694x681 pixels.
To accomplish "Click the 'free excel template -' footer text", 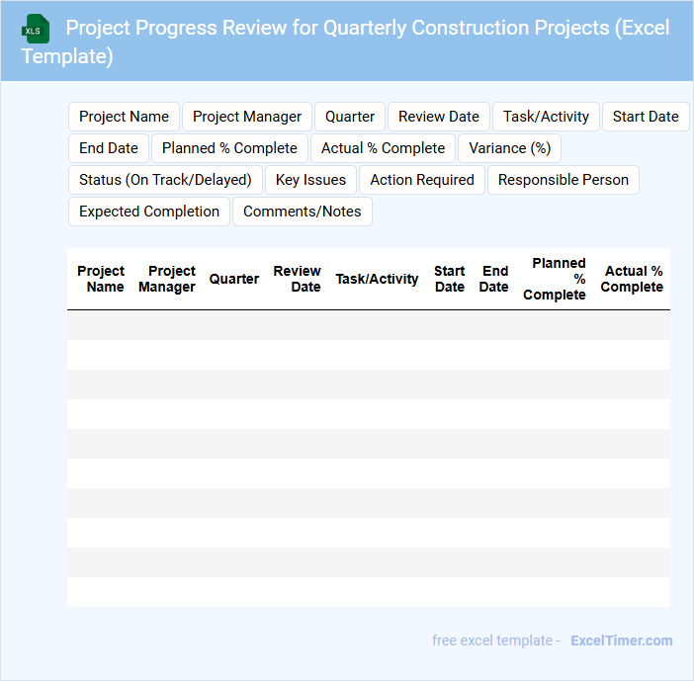I will pyautogui.click(x=496, y=640).
